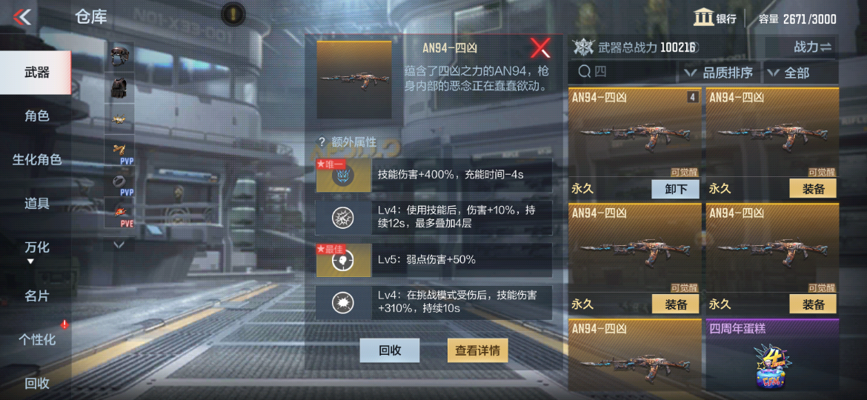Open the 个性化 tab

[36, 339]
